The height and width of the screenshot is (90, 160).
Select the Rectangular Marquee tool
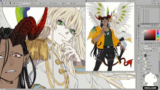138,10
